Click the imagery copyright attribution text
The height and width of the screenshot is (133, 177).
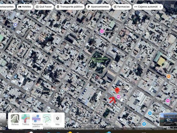click(74, 129)
